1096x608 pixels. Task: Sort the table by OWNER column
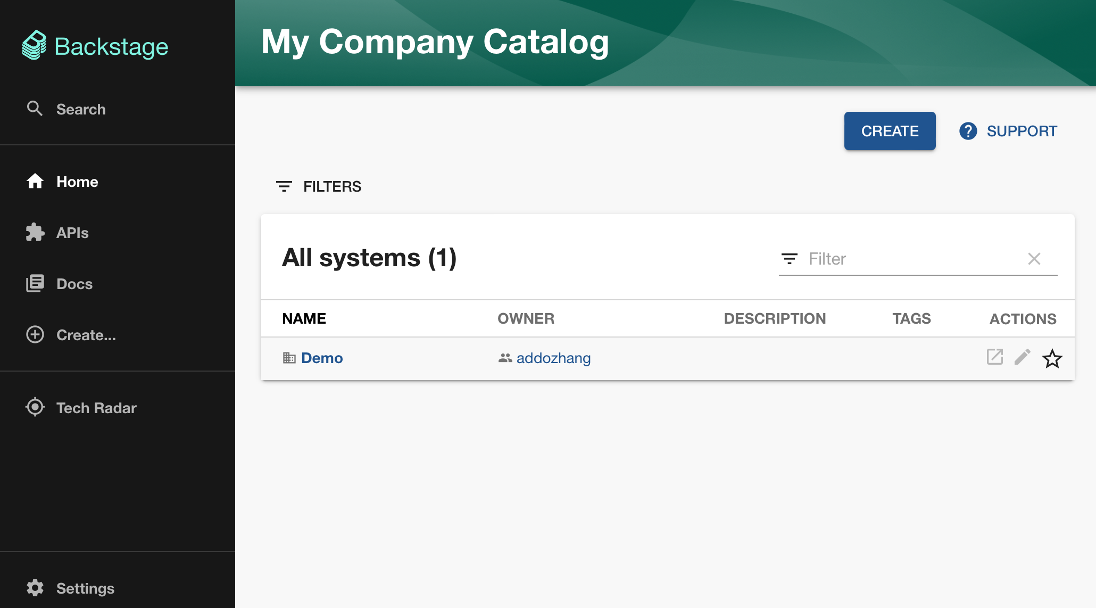[526, 318]
